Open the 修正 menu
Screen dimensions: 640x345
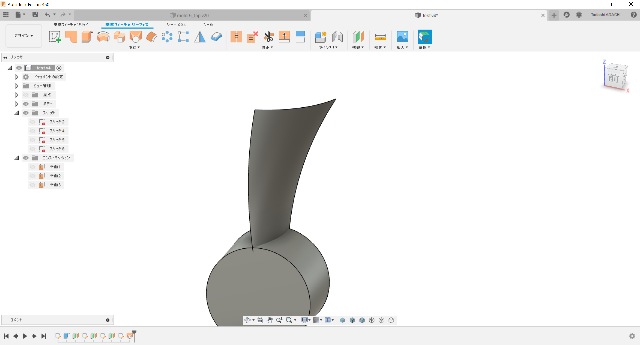tap(267, 47)
